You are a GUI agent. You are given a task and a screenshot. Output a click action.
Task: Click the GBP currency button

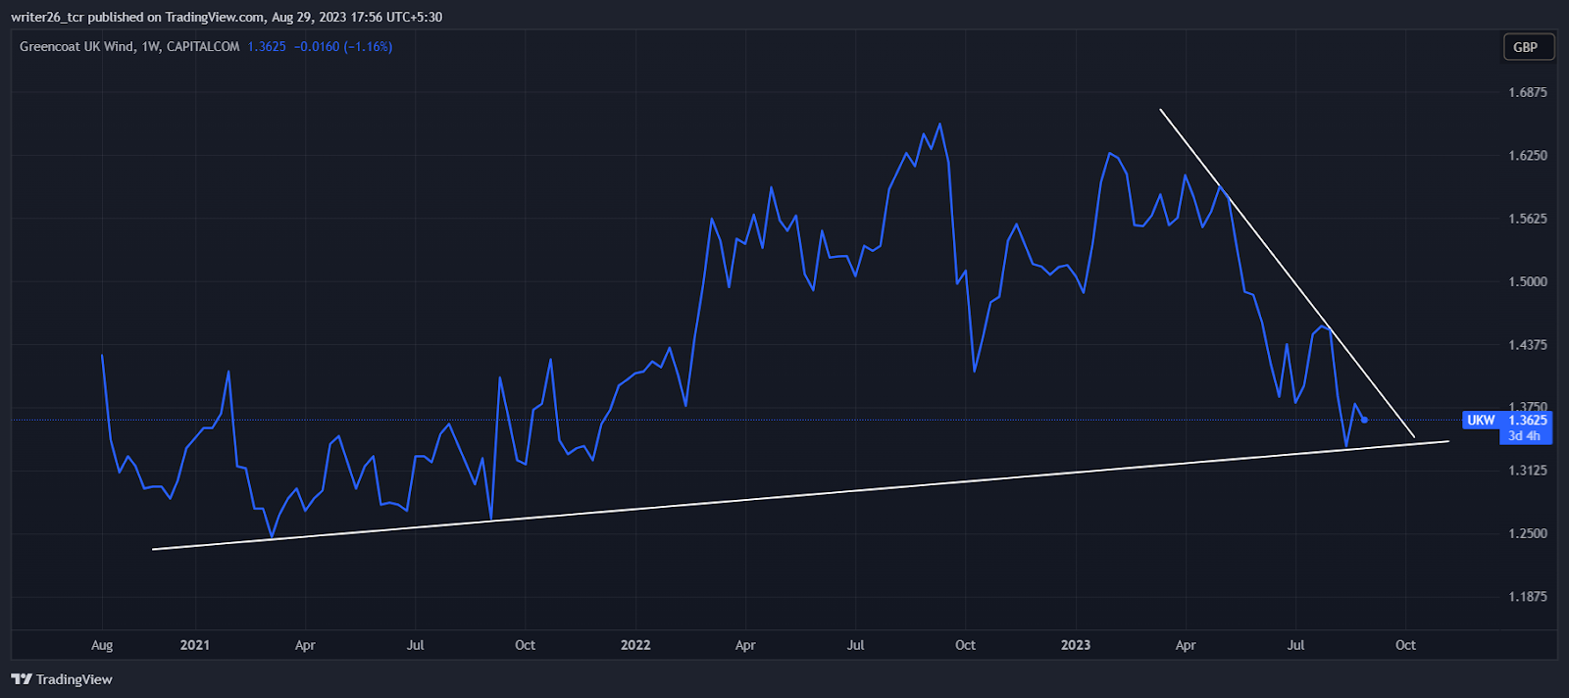(x=1529, y=47)
